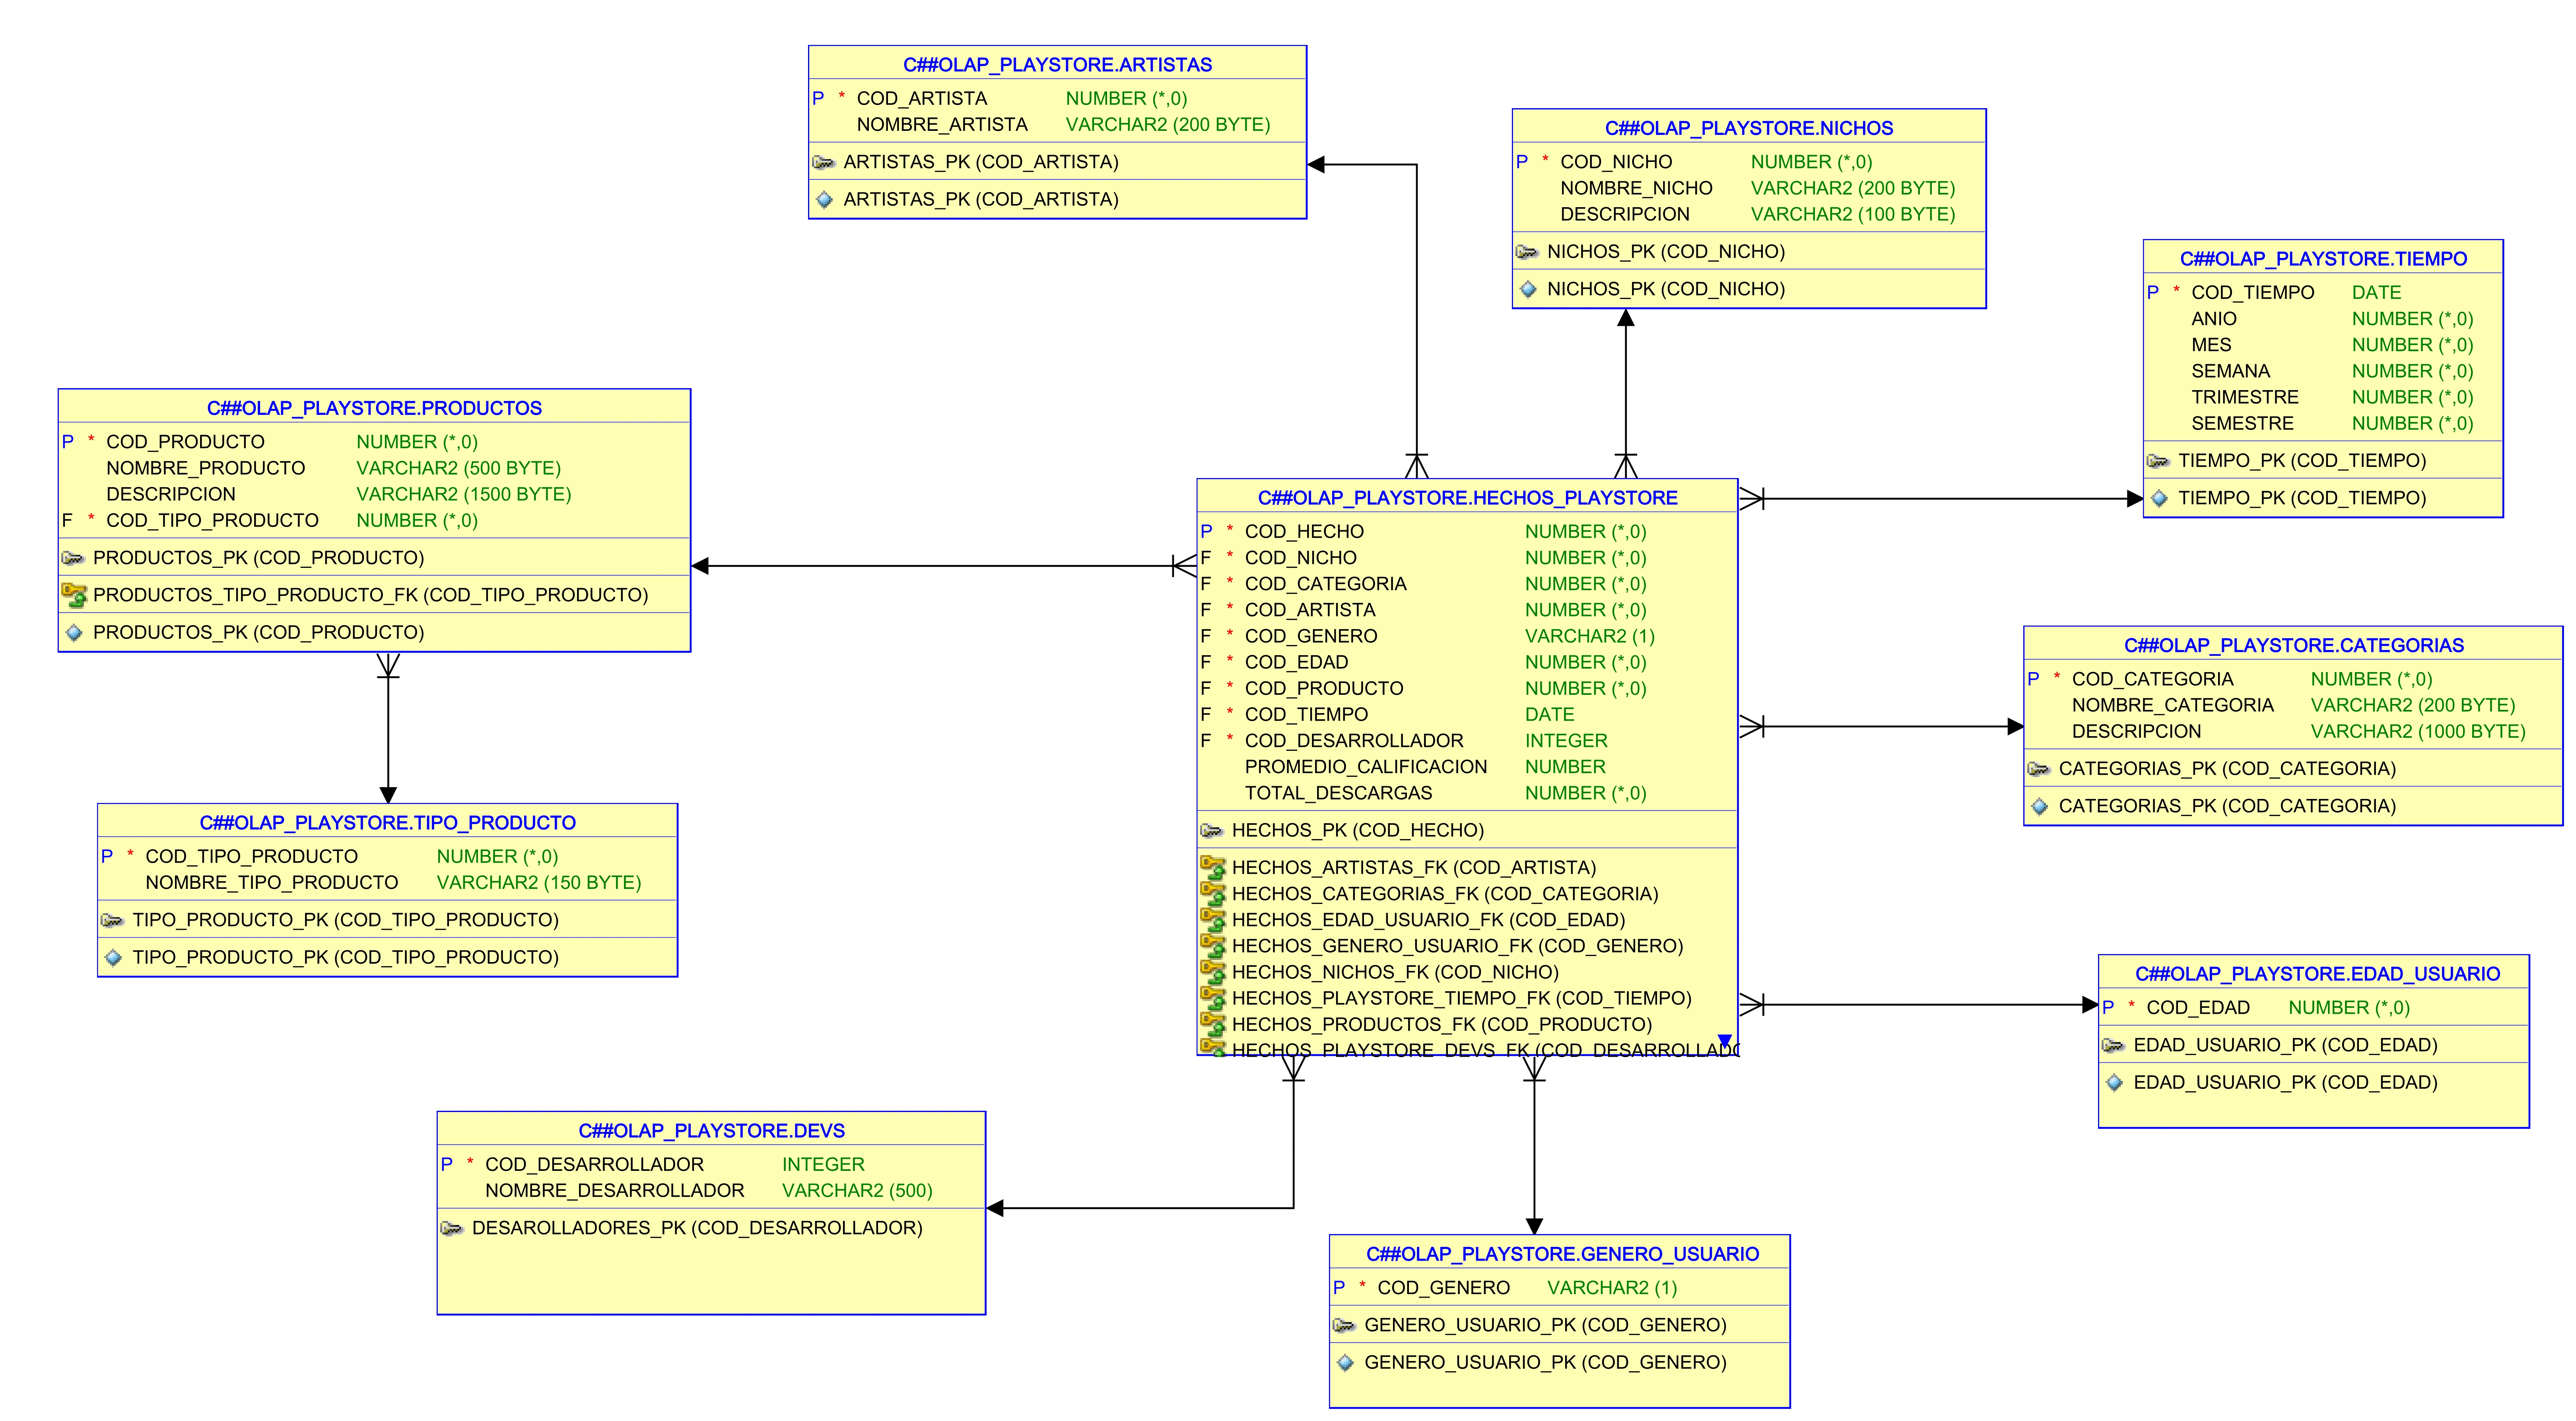The height and width of the screenshot is (1421, 2576).
Task: Click the key icon beside DESAROLLADORES_PK
Action: 452,1228
